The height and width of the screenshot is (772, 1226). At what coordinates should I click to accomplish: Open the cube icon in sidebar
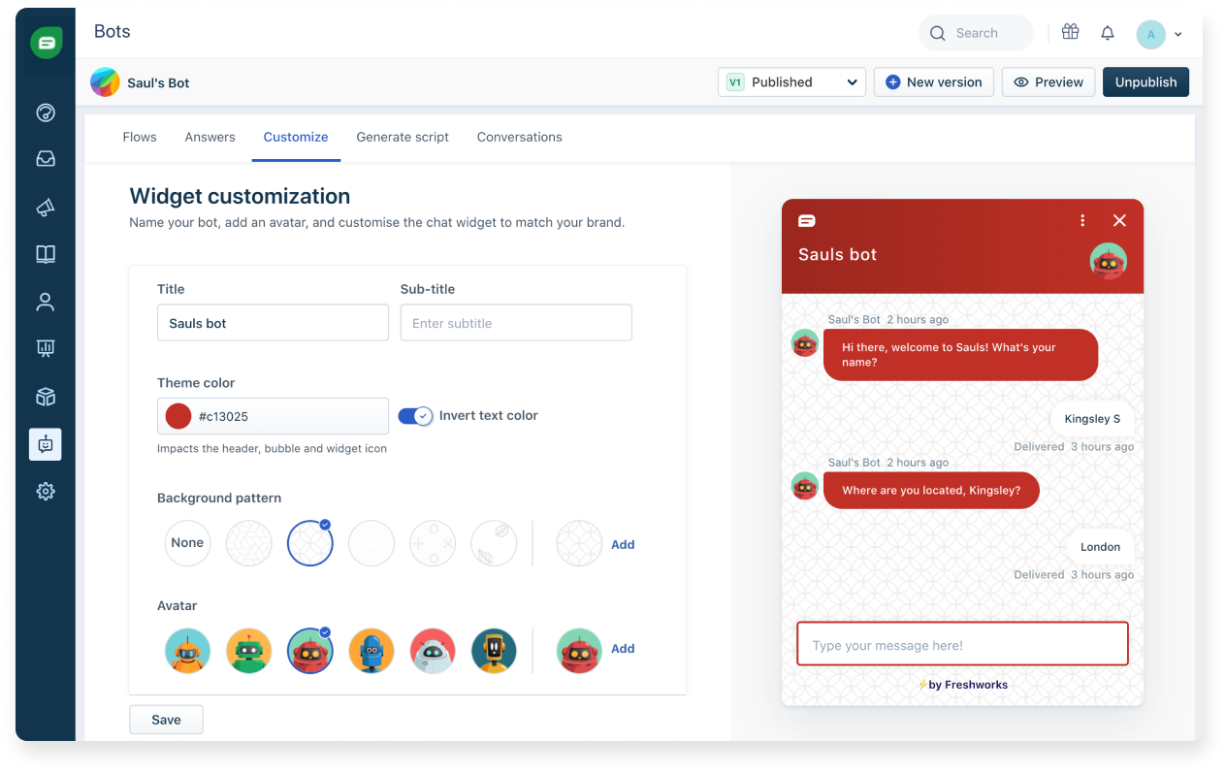(46, 397)
